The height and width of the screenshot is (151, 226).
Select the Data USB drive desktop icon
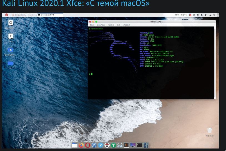click(11, 36)
